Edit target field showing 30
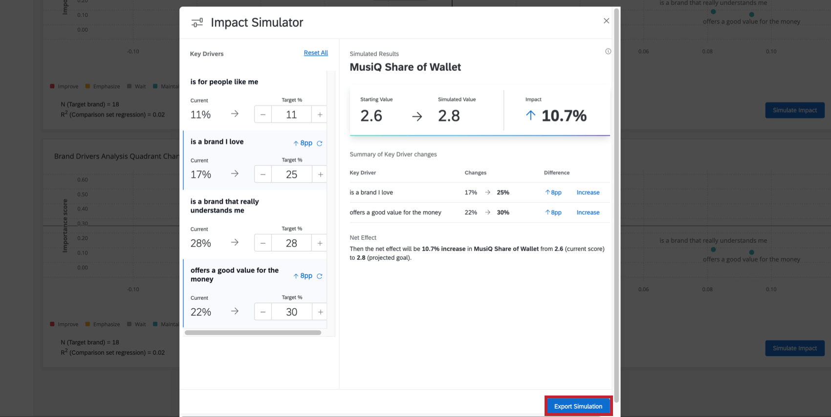Screen dimensions: 831x417 pos(291,312)
